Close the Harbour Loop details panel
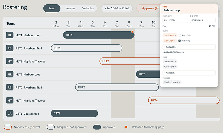The height and width of the screenshot is (133, 223). click(x=214, y=8)
